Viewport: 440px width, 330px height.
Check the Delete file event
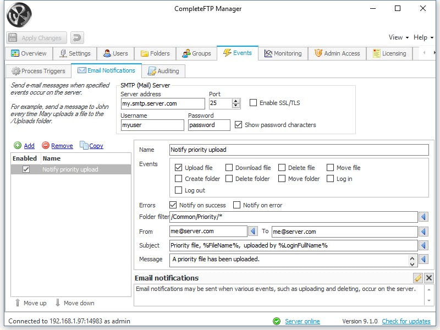[282, 168]
